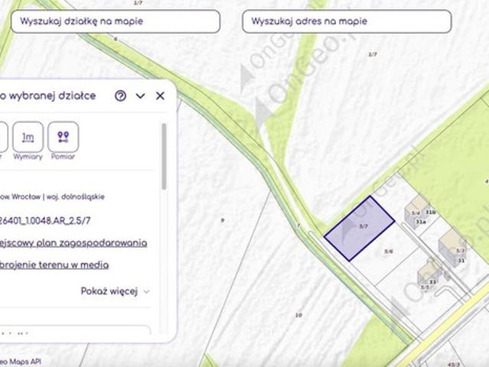Select parcel 9 on the map

click(223, 220)
